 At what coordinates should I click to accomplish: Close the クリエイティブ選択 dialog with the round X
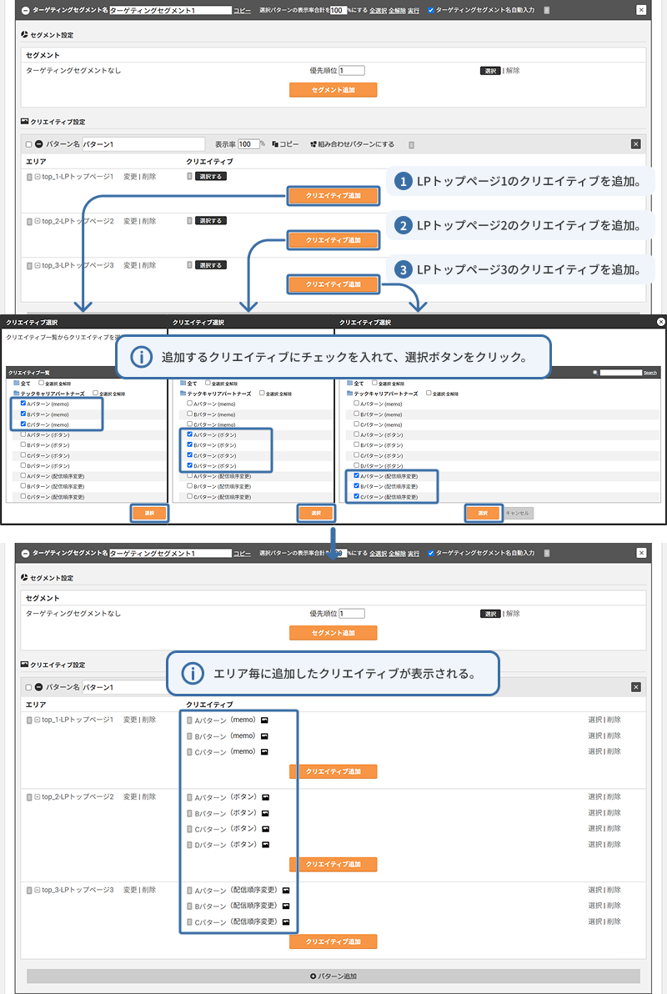coord(661,322)
